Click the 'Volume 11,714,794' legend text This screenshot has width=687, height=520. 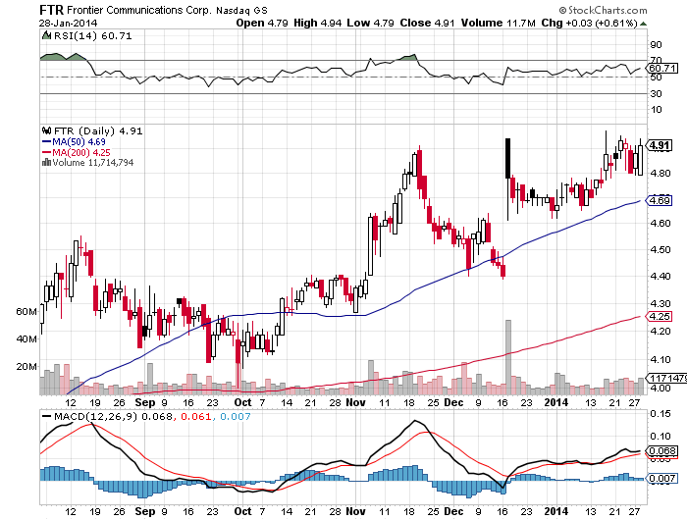pos(93,163)
